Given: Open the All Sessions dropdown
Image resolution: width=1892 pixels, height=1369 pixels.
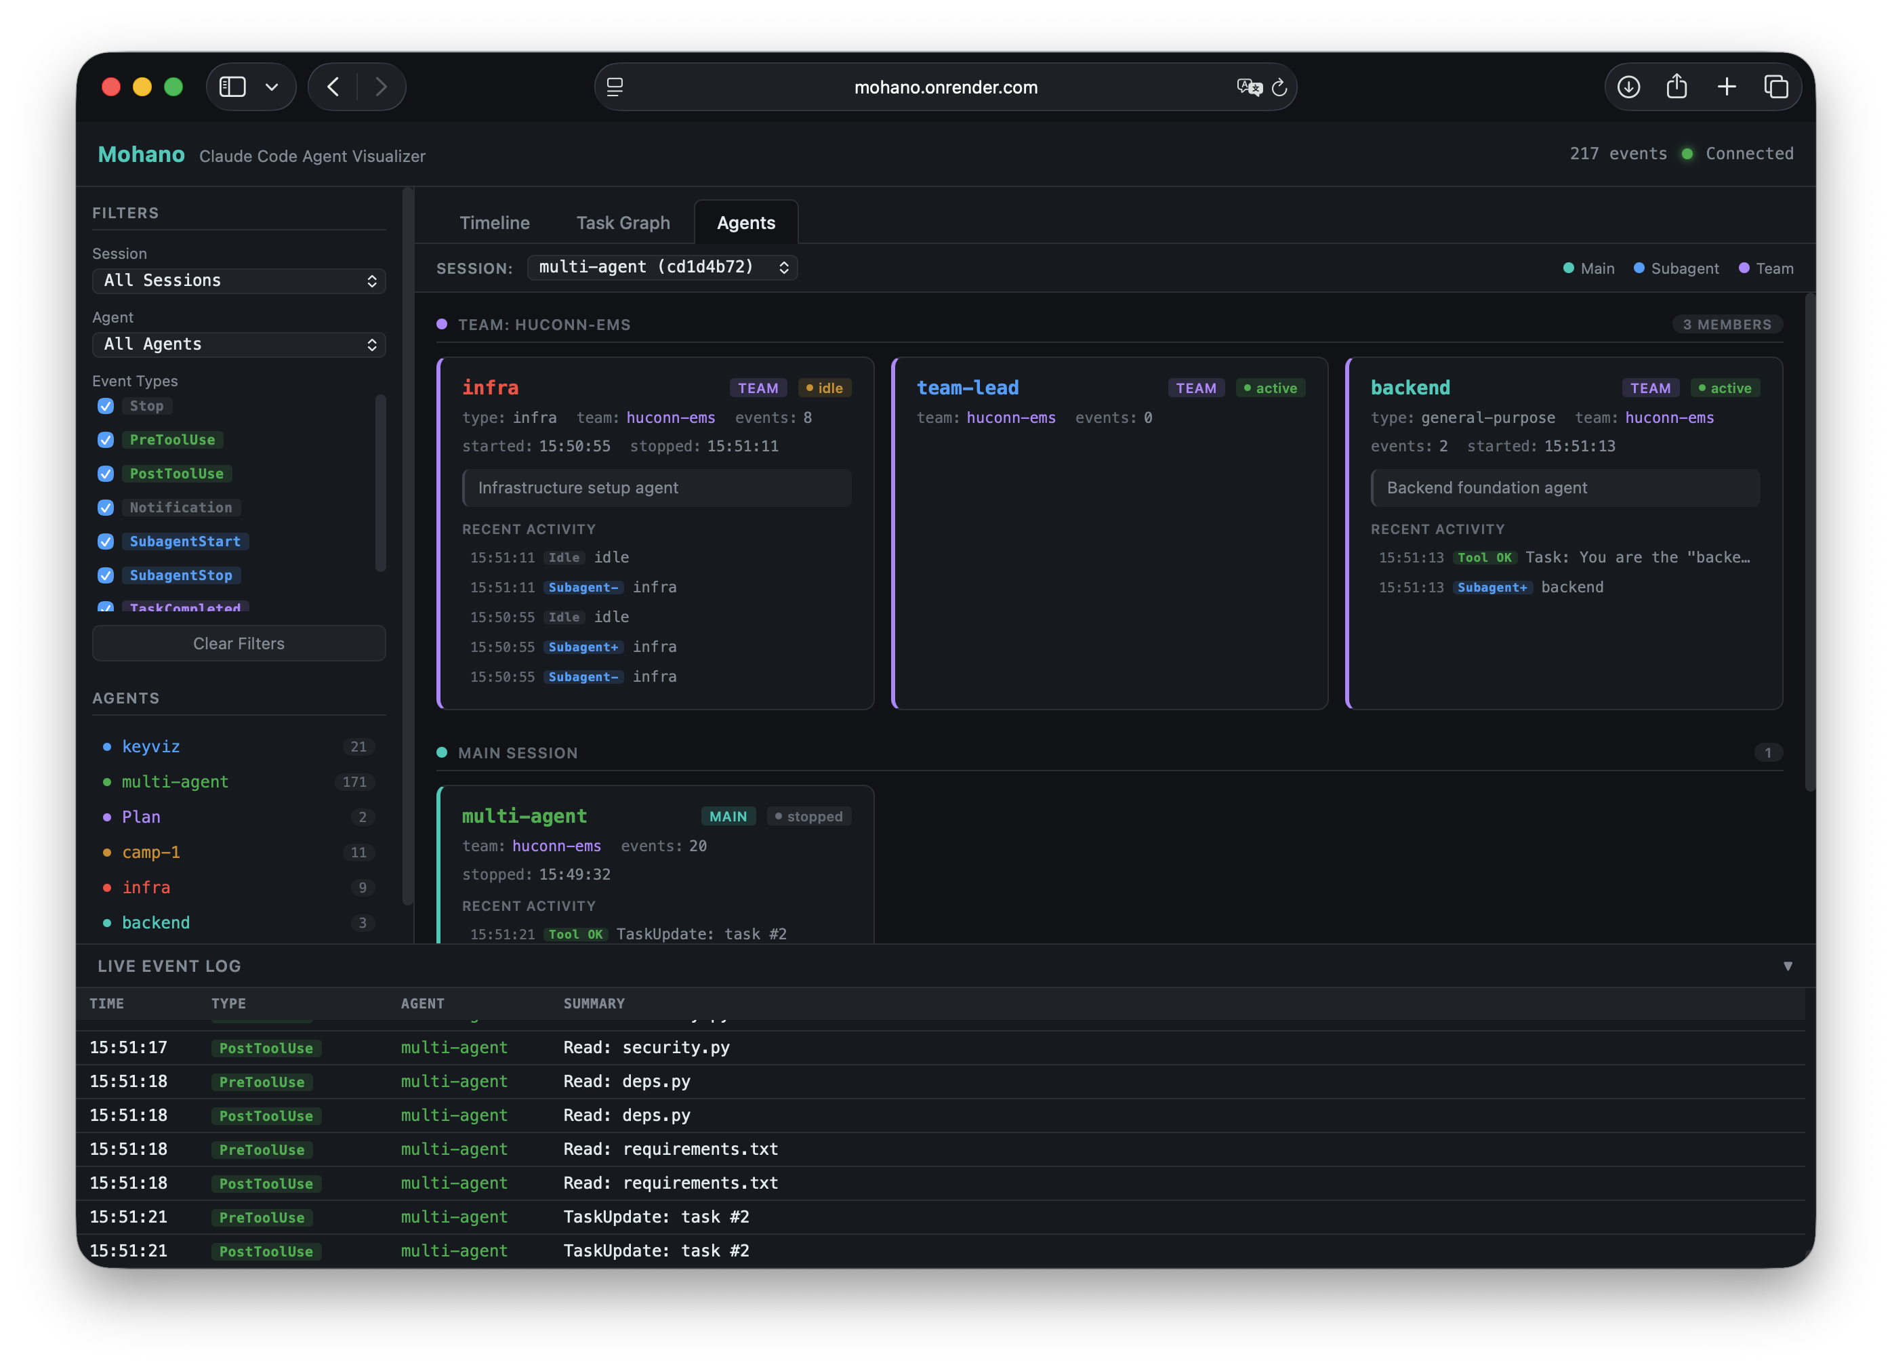Looking at the screenshot, I should 239,281.
